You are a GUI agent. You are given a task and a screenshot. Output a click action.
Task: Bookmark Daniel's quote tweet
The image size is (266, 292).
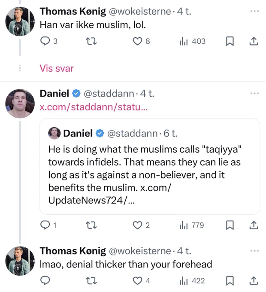(x=230, y=225)
